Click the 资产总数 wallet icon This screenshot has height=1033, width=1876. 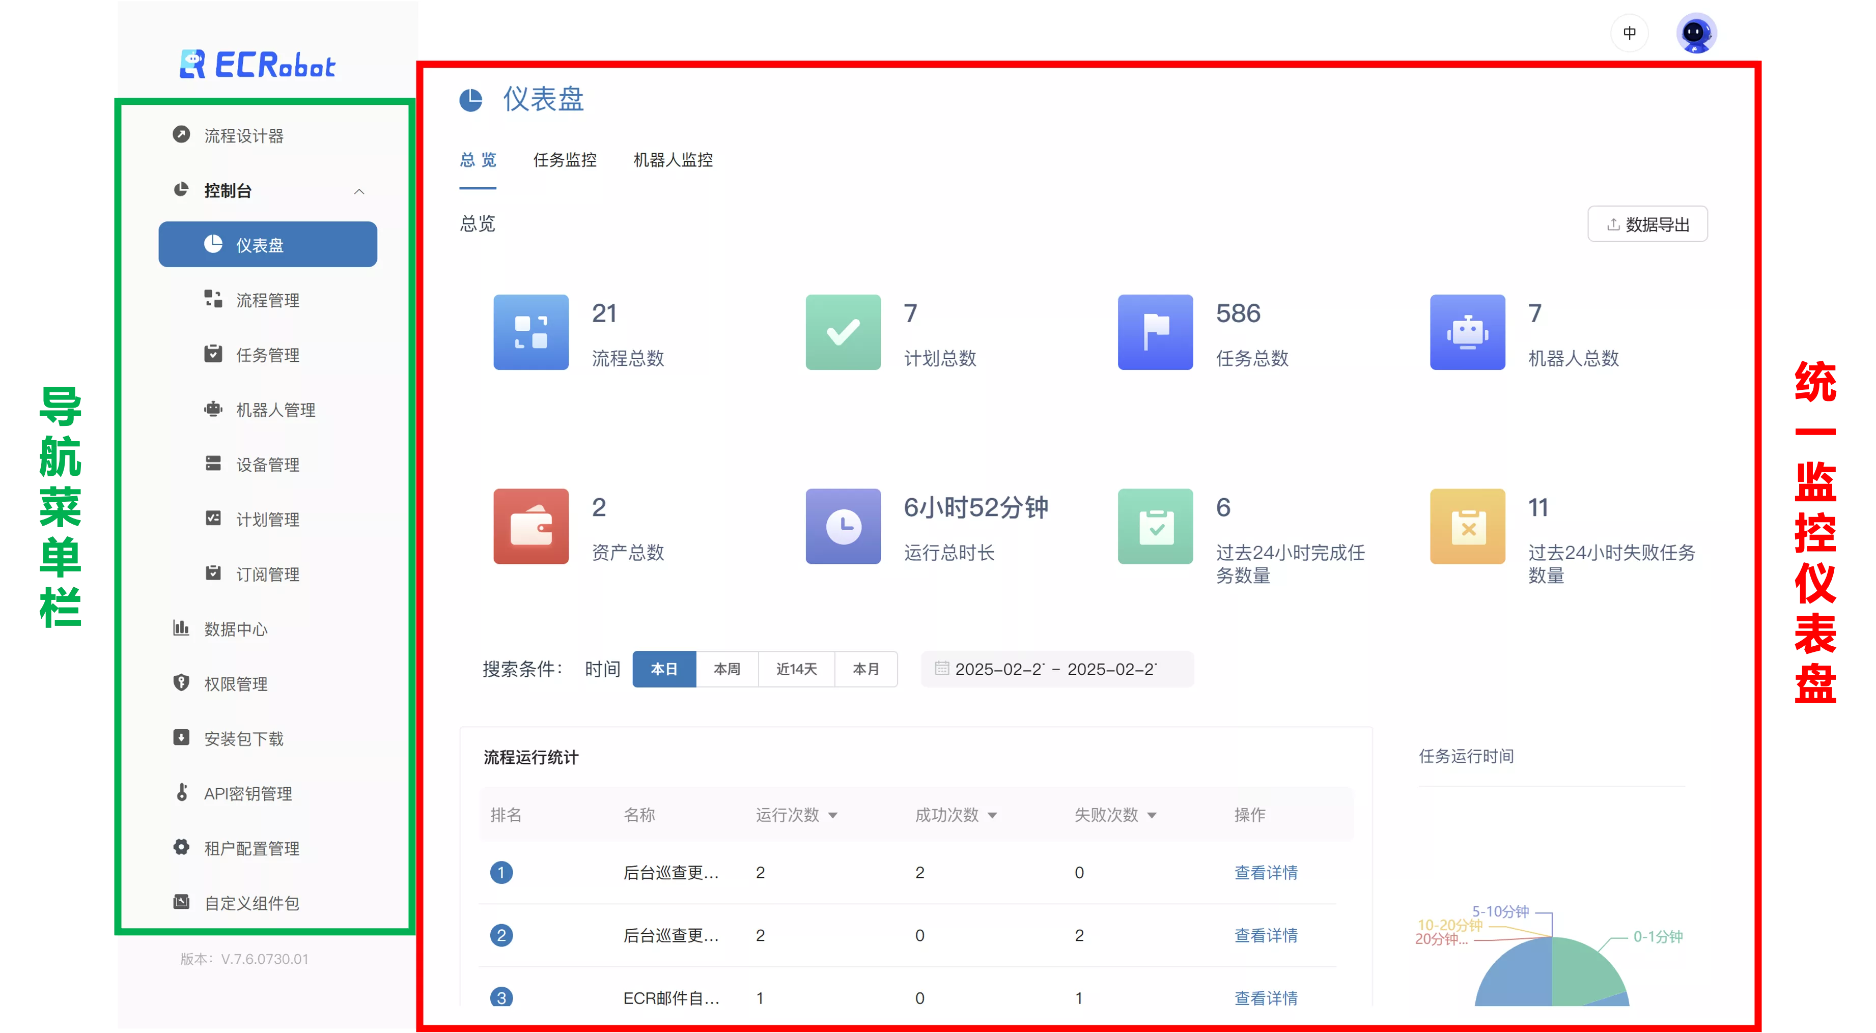[531, 526]
